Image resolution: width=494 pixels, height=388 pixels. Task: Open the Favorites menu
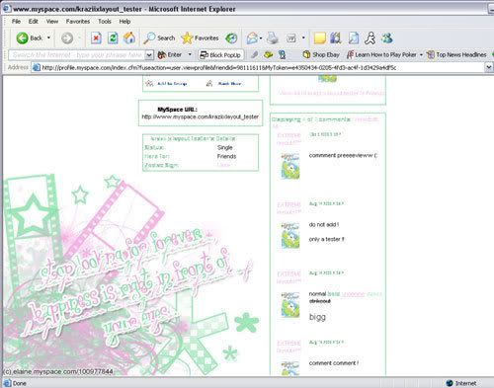tap(78, 22)
